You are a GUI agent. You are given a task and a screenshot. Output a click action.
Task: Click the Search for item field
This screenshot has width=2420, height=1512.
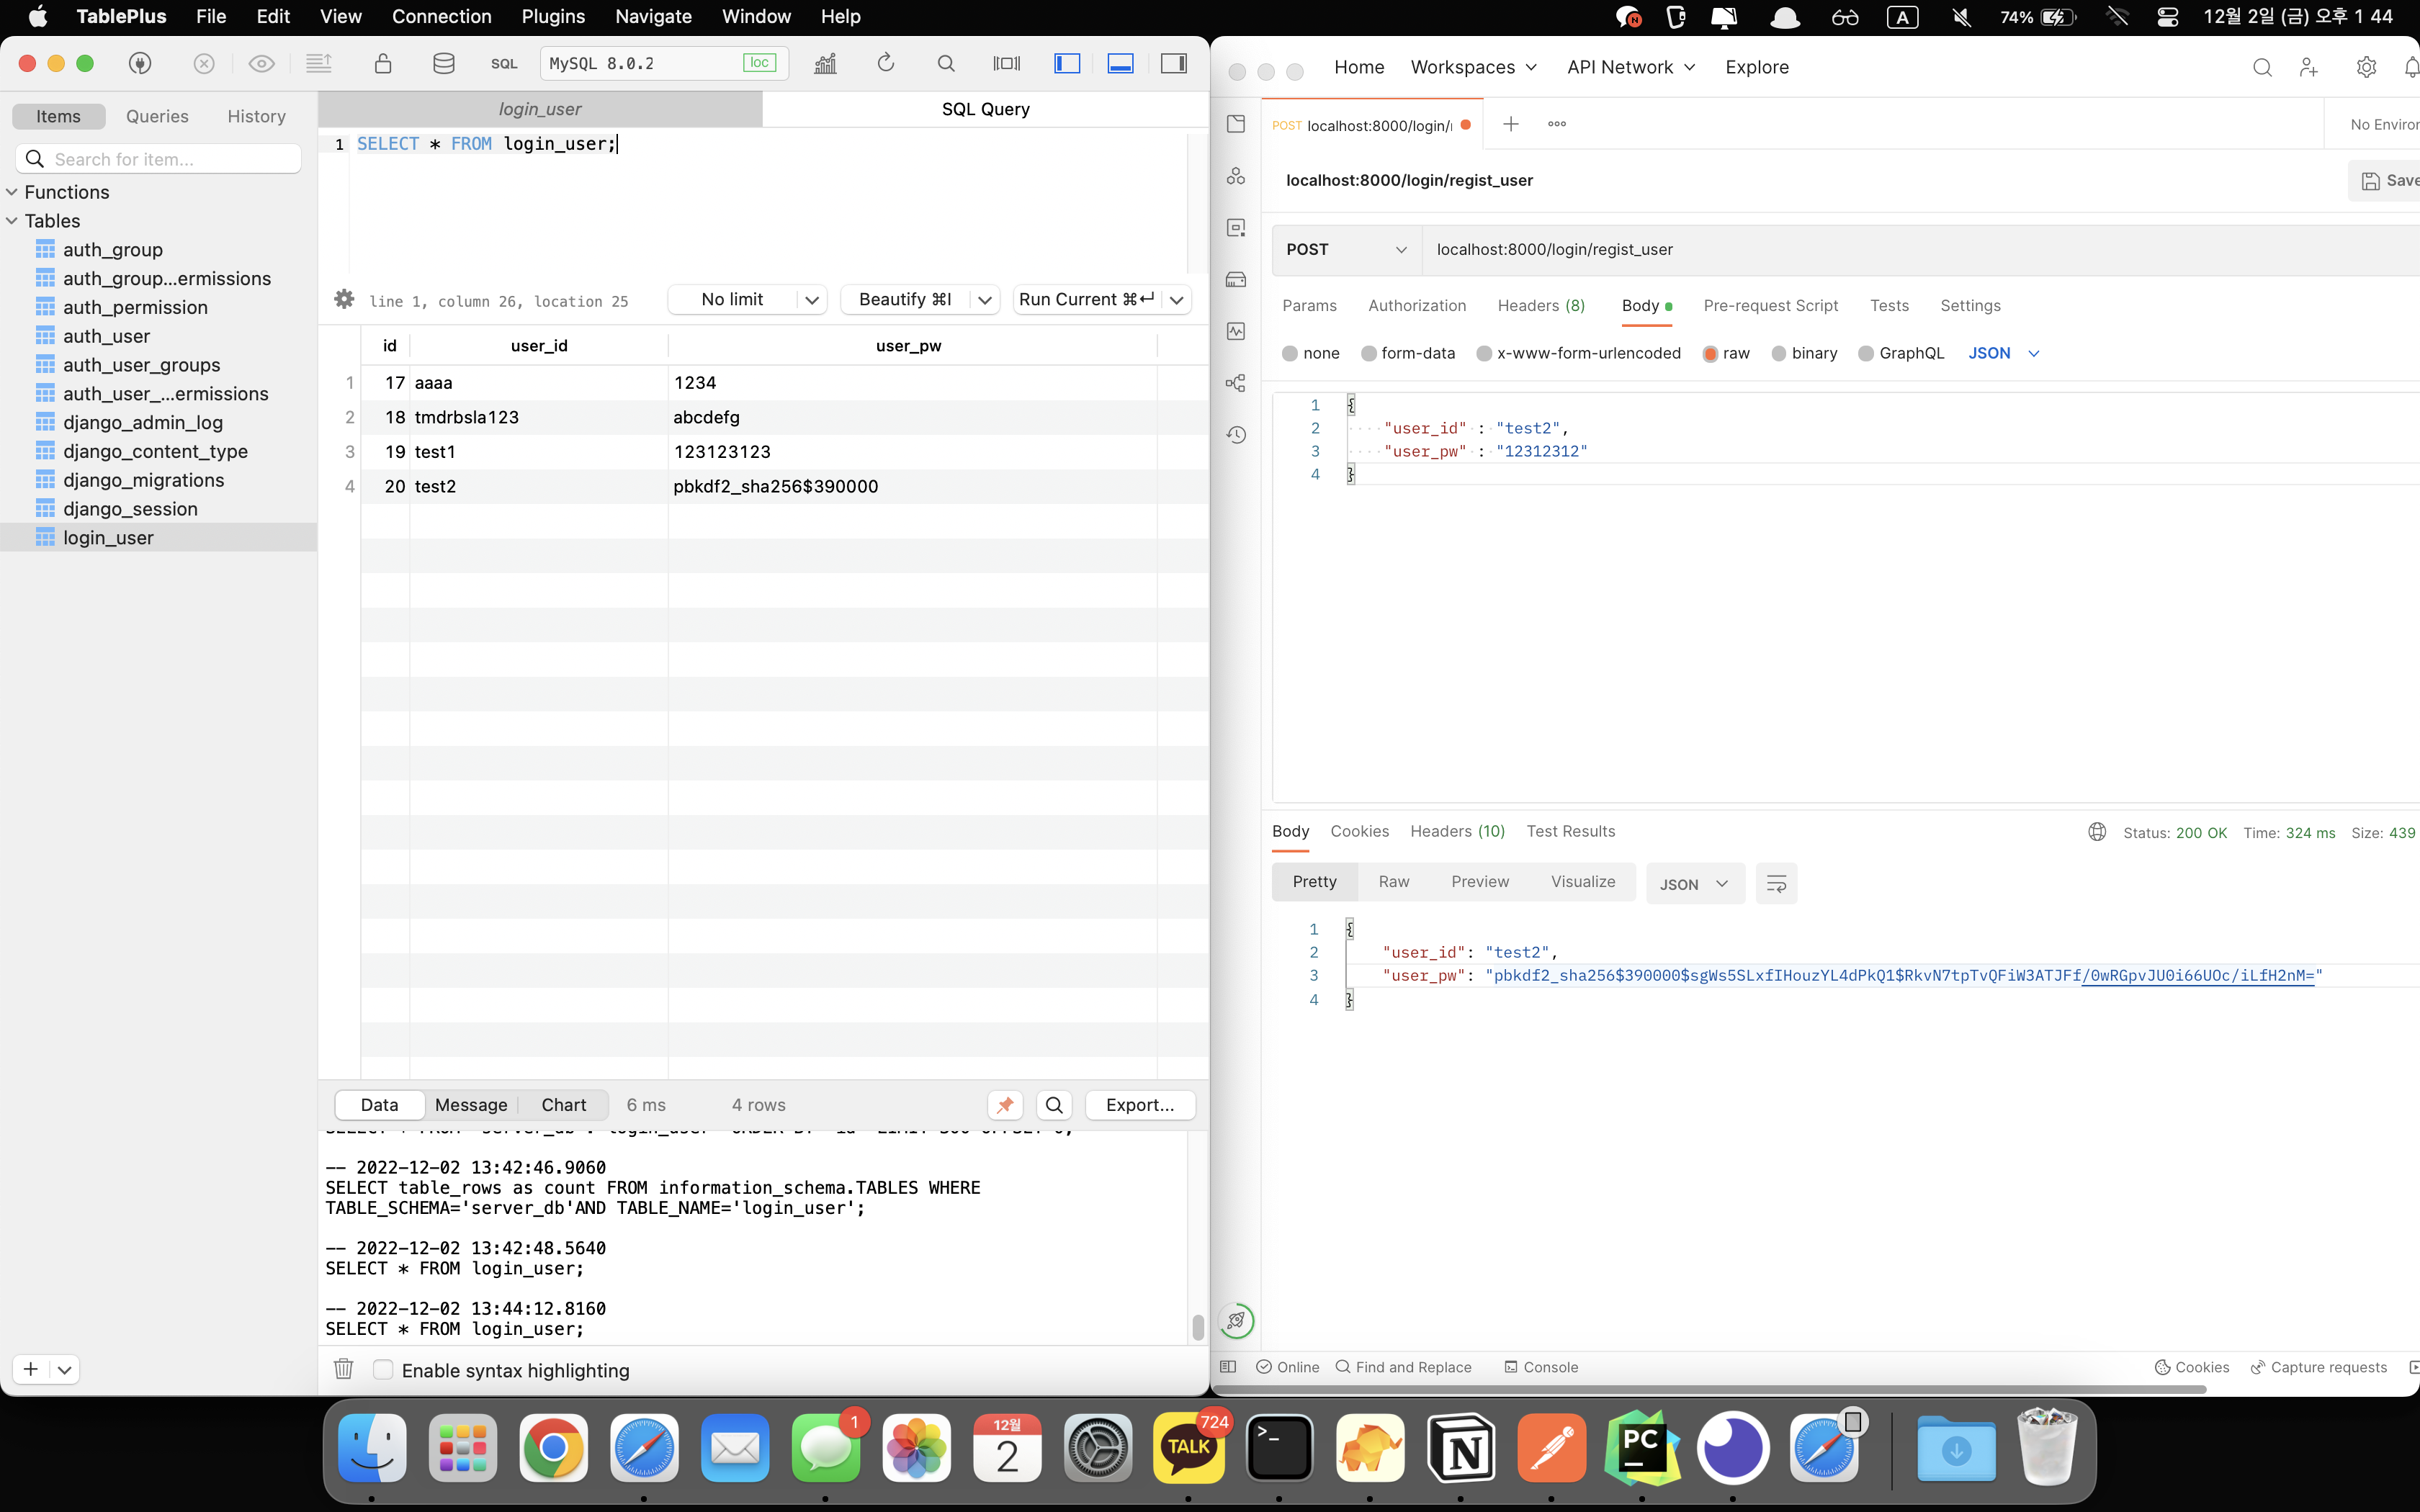[x=158, y=159]
